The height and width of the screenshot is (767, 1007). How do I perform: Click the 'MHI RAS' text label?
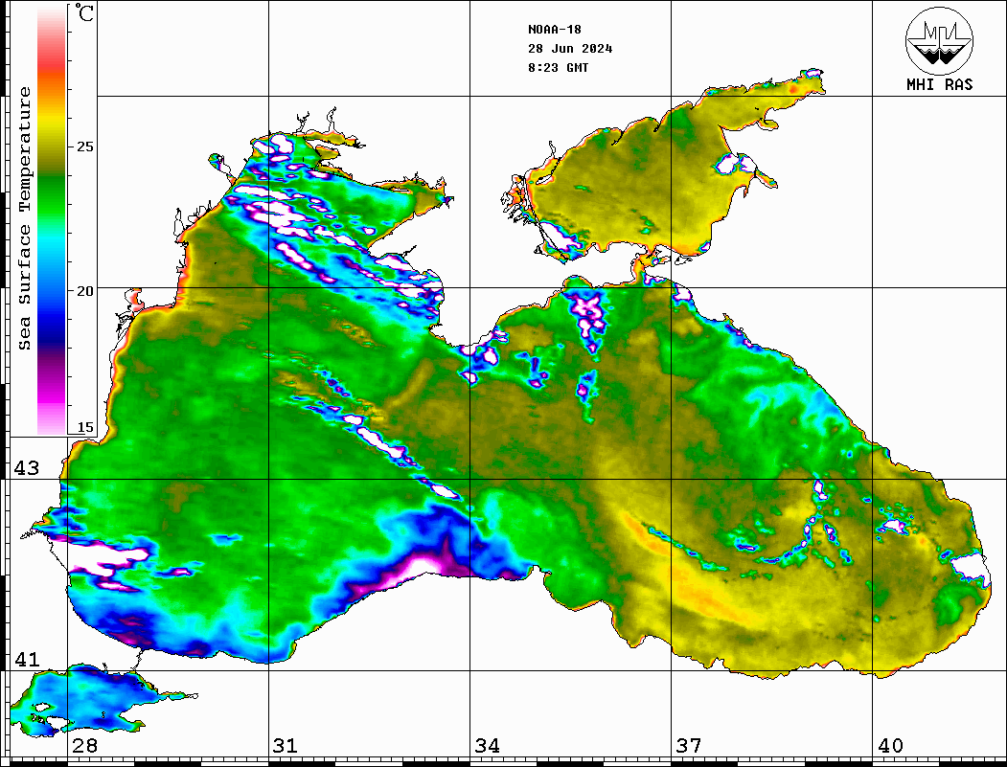point(939,84)
